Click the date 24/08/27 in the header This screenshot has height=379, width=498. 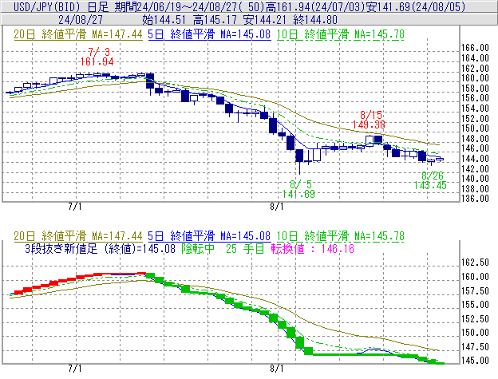click(x=81, y=20)
